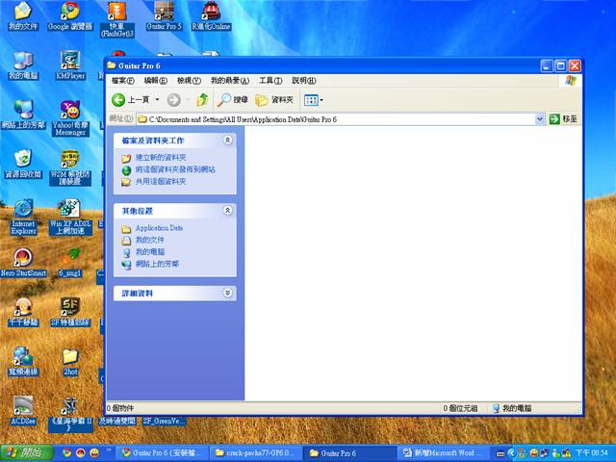Select 我的文件 desktop icon
This screenshot has width=616, height=462.
pyautogui.click(x=23, y=16)
